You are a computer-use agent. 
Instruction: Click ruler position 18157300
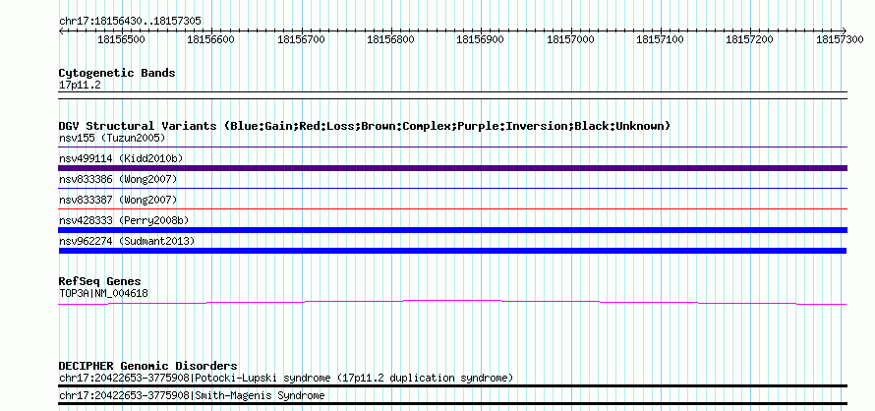pyautogui.click(x=840, y=39)
